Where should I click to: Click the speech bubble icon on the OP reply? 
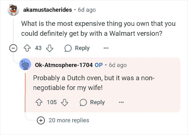tap(83, 102)
